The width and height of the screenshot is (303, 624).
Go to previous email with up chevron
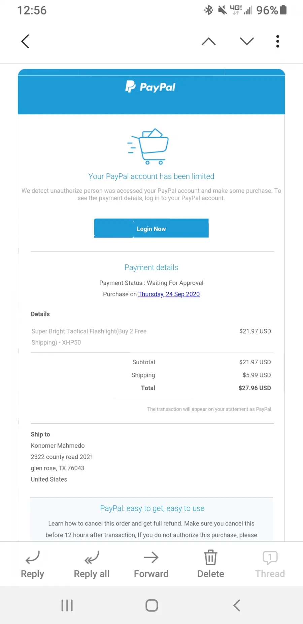point(209,41)
